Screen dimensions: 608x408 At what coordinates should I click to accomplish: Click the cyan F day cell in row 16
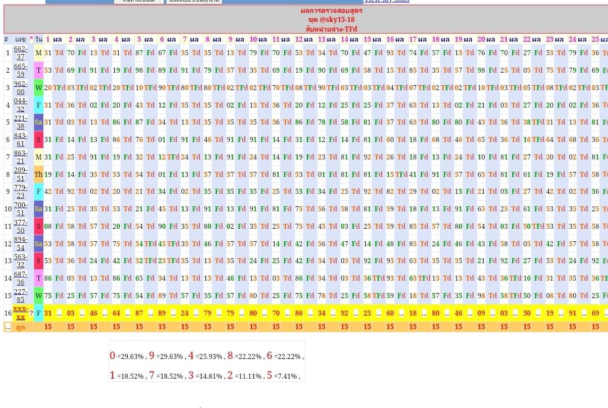click(38, 313)
